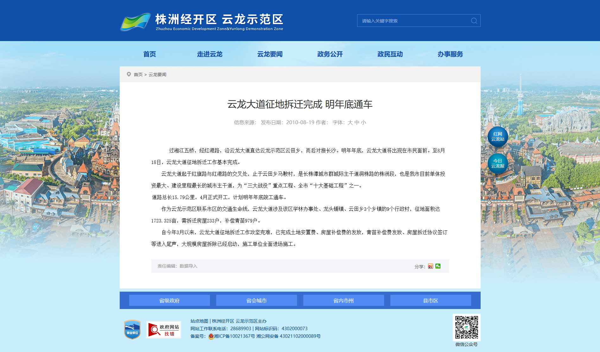Set font size to 大
600x352 pixels.
coord(350,123)
